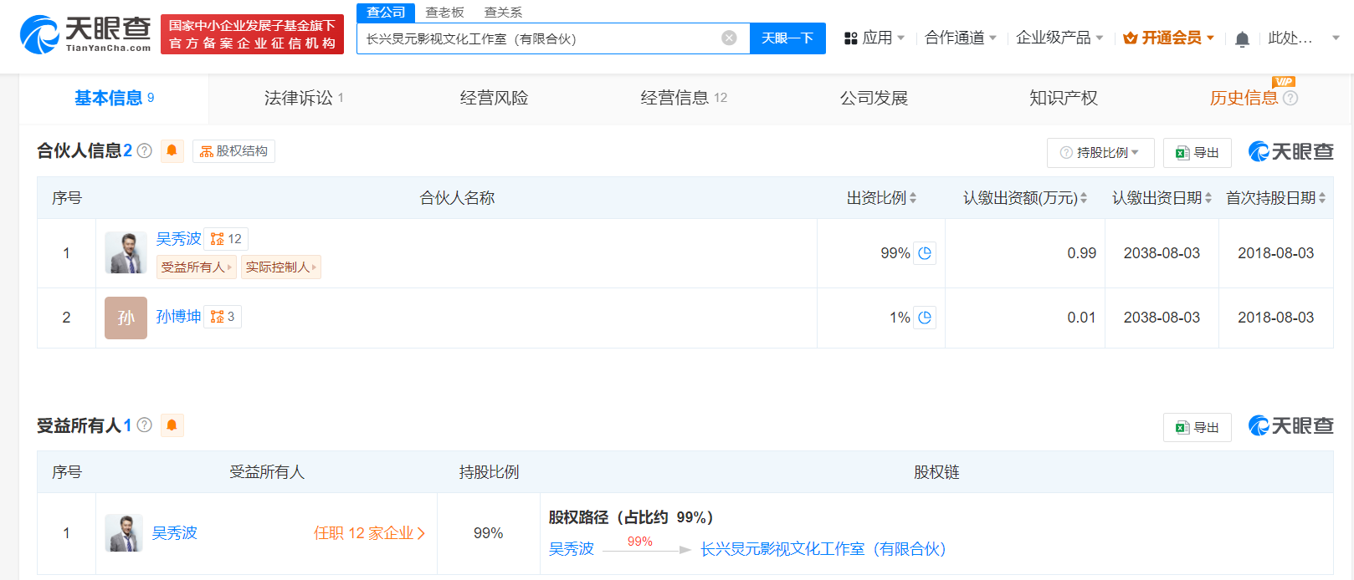The height and width of the screenshot is (580, 1354).
Task: Click 长兴灵元影视文化工作室 in the equity path
Action: [823, 549]
